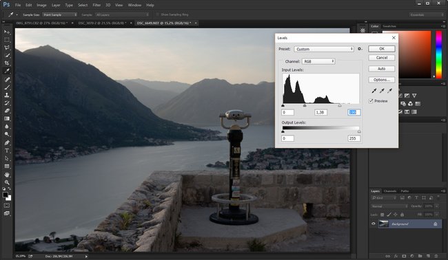Select the Blur tool
Viewport: 448px width, 260px height.
(7, 127)
